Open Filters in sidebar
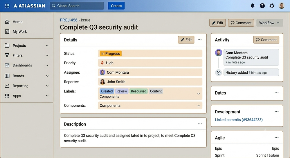Screen dimensions: 290x158 pyautogui.click(x=18, y=55)
